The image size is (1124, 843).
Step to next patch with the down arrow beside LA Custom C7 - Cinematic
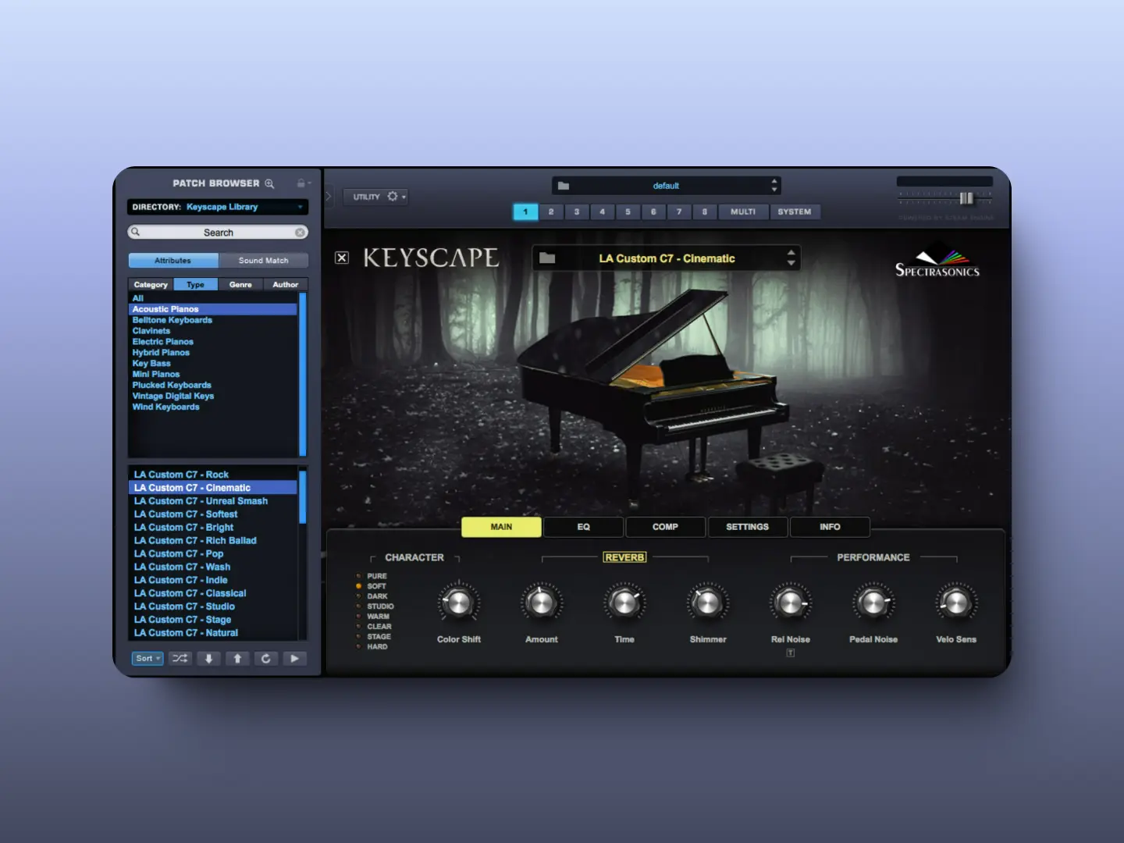[791, 263]
